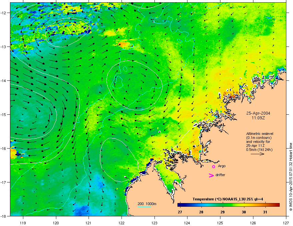Click the latitude axis label '-13'

(4, 47)
